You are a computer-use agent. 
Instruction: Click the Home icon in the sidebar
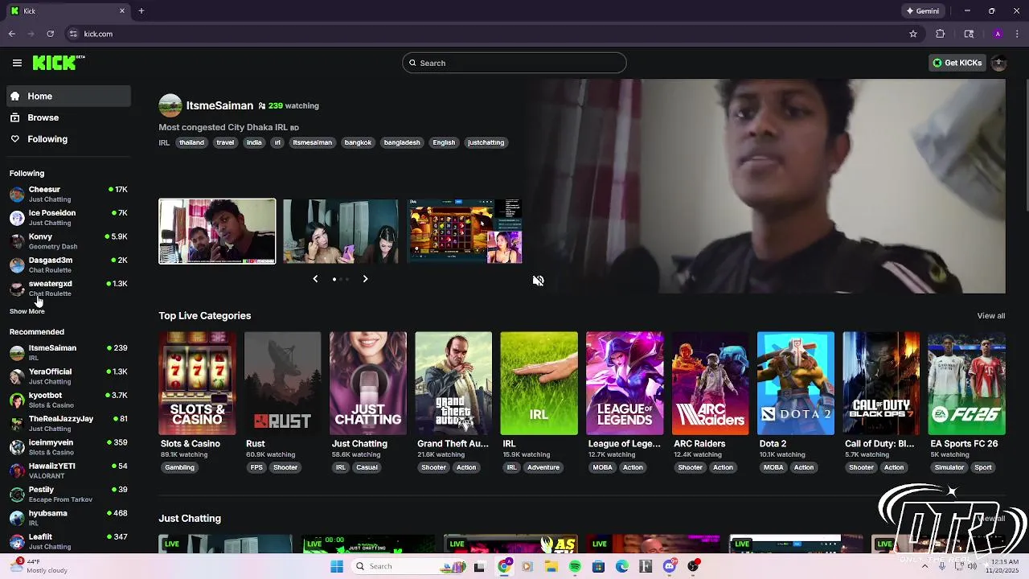coord(14,96)
